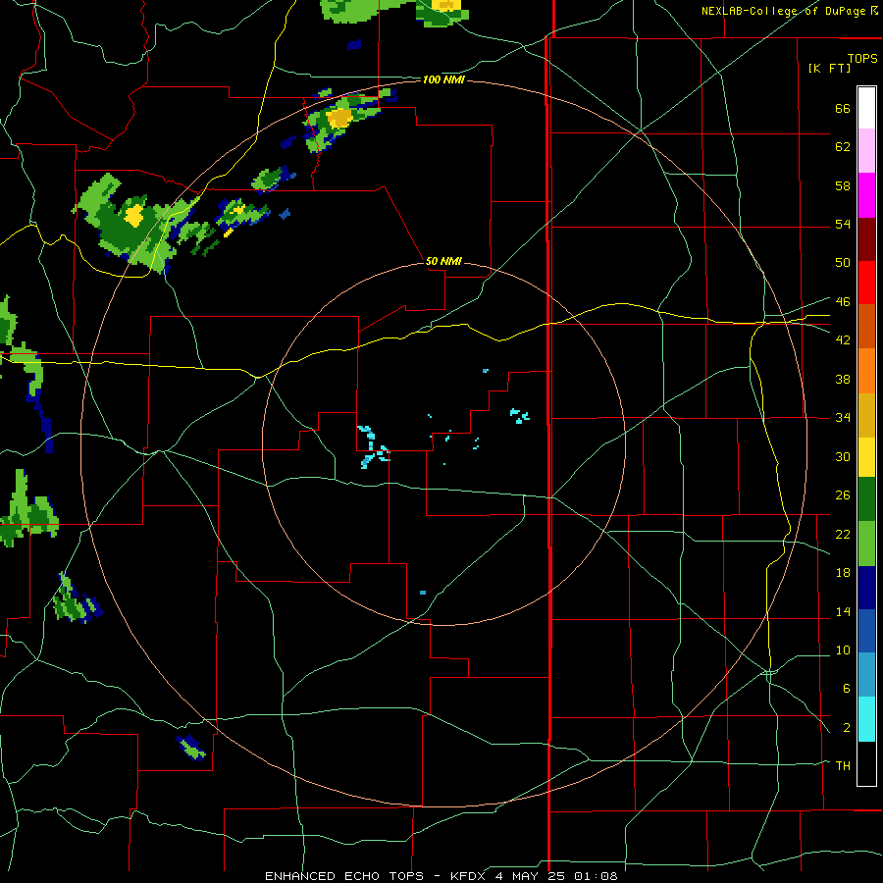Click the legend value 62
This screenshot has height=883, width=883.
click(x=843, y=147)
